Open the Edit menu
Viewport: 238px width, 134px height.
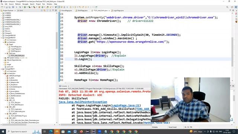tap(6, 4)
